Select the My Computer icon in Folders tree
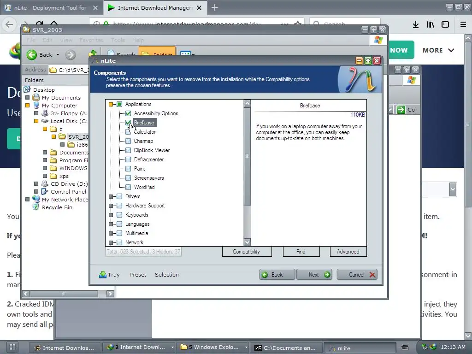472x354 pixels. coord(36,106)
